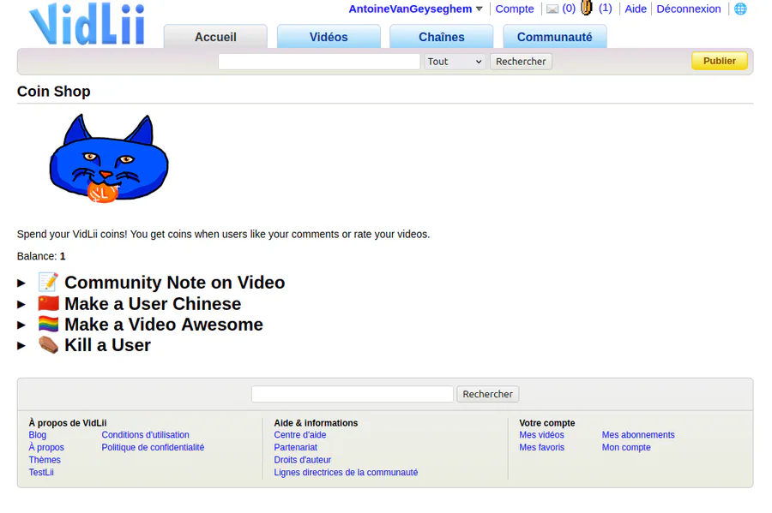
Task: Open the À propos footer link
Action: point(46,447)
